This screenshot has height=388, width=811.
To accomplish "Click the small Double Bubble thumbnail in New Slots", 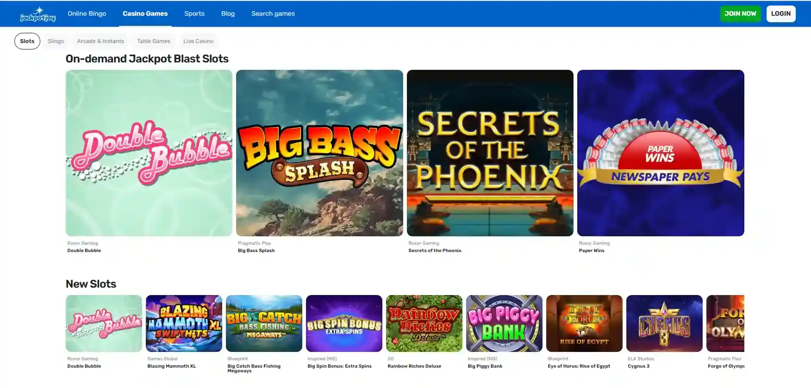I will point(104,324).
